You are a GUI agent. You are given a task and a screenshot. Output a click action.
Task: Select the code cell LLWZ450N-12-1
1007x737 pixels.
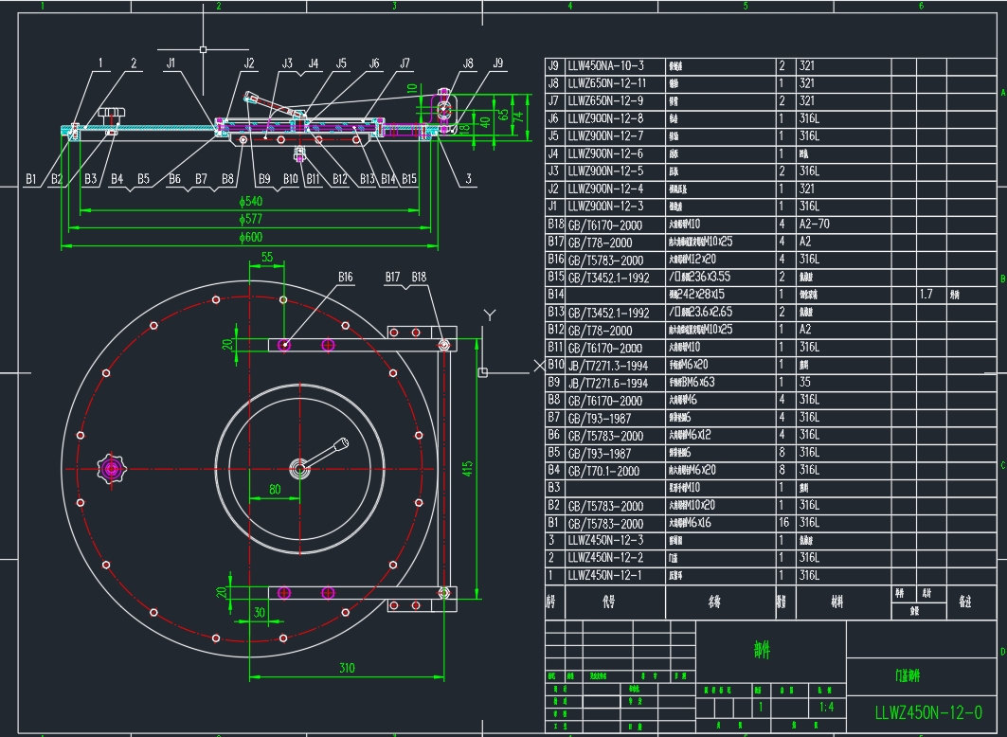click(605, 575)
